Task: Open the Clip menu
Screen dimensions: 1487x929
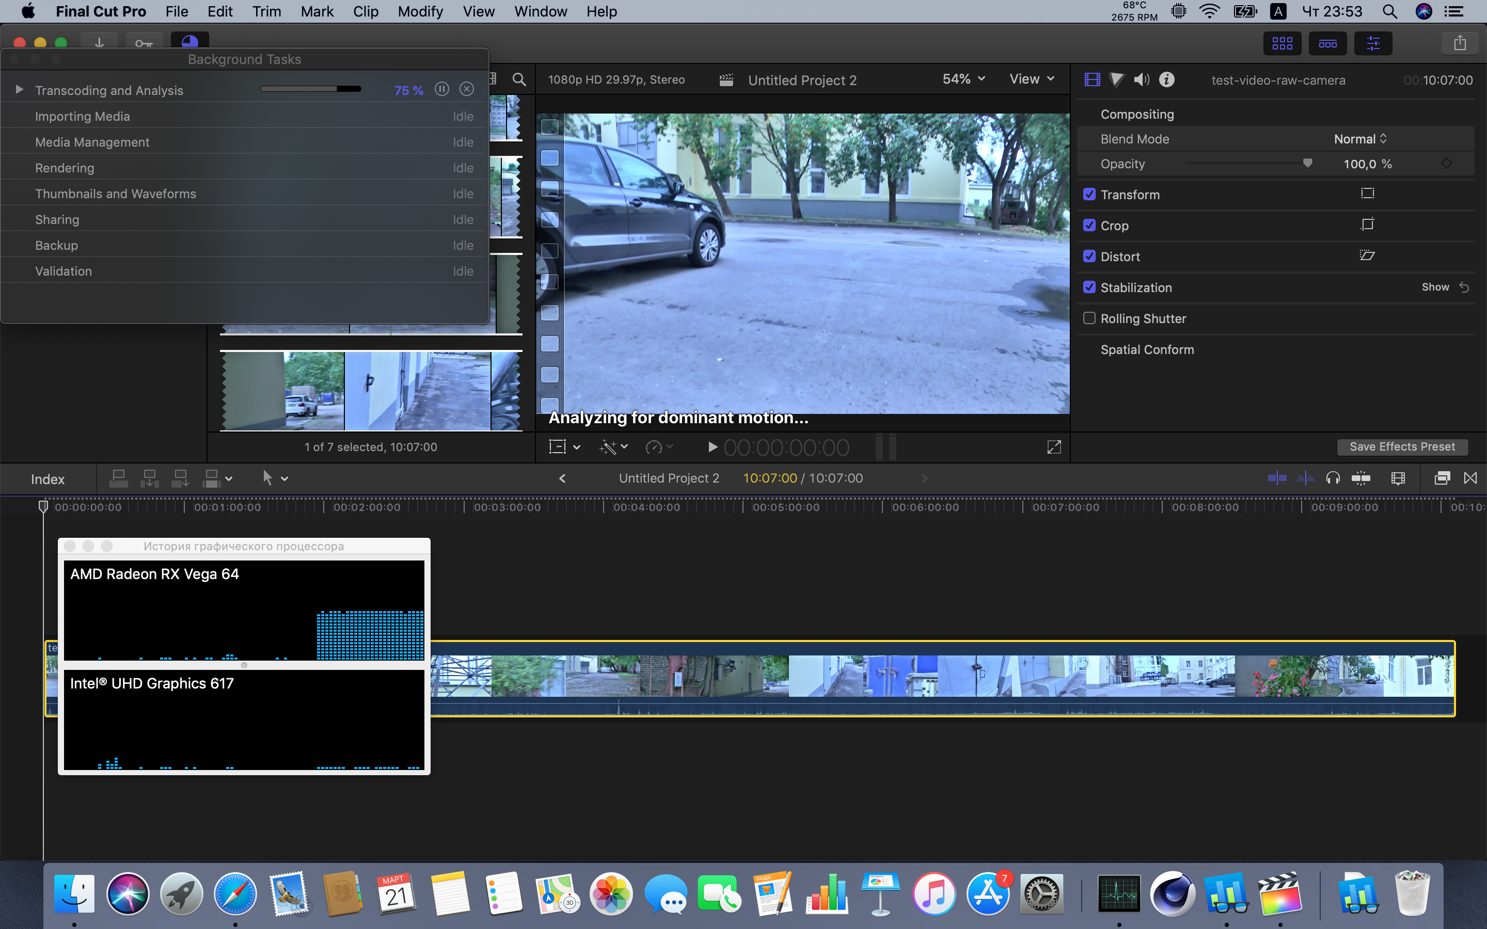Action: [x=365, y=12]
